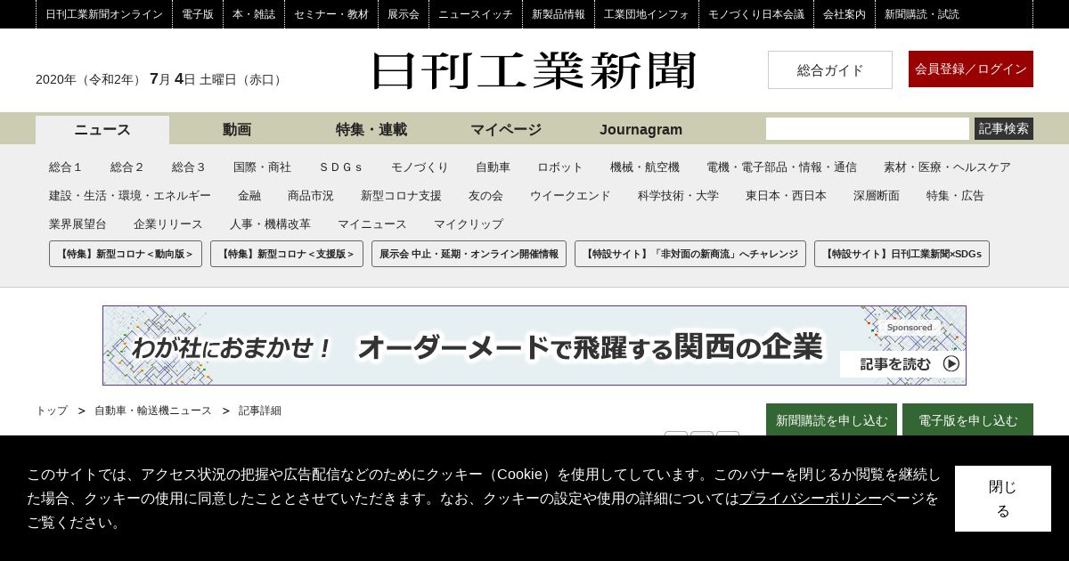The width and height of the screenshot is (1069, 561).
Task: Click the わが社におまかせ sponsored banner
Action: click(x=534, y=346)
